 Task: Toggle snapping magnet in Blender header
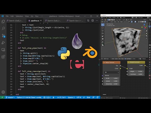[126, 20]
